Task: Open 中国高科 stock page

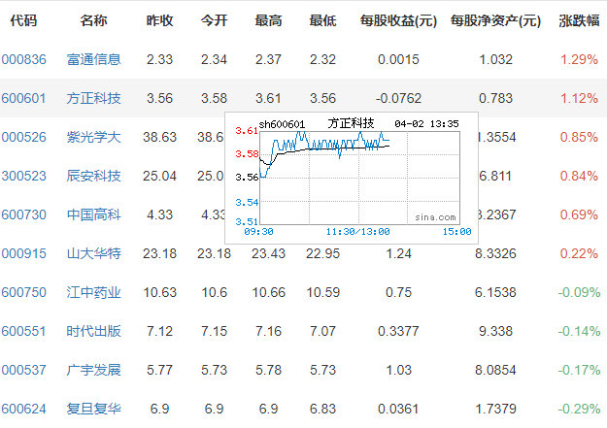Action: pos(93,214)
